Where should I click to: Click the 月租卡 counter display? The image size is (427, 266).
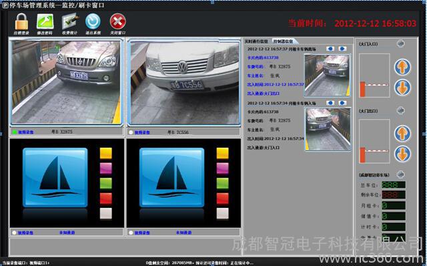coord(394,205)
